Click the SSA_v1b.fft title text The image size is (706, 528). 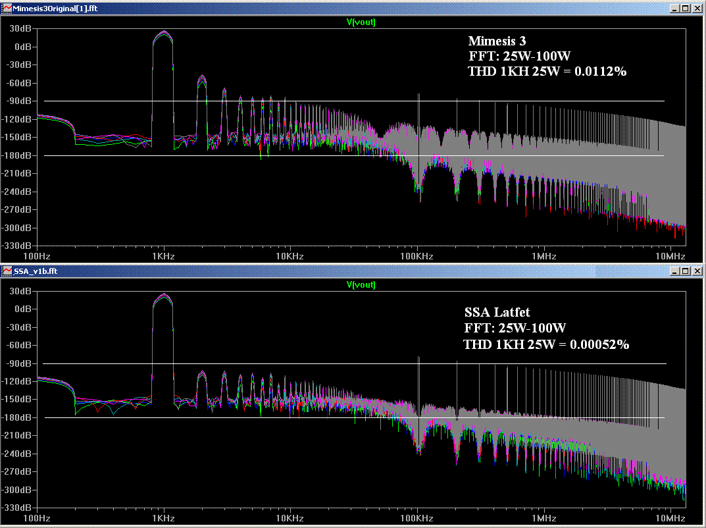coord(36,271)
